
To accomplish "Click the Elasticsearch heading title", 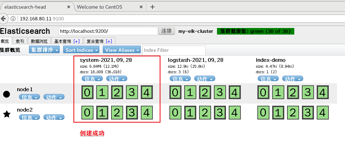I will tap(25, 31).
